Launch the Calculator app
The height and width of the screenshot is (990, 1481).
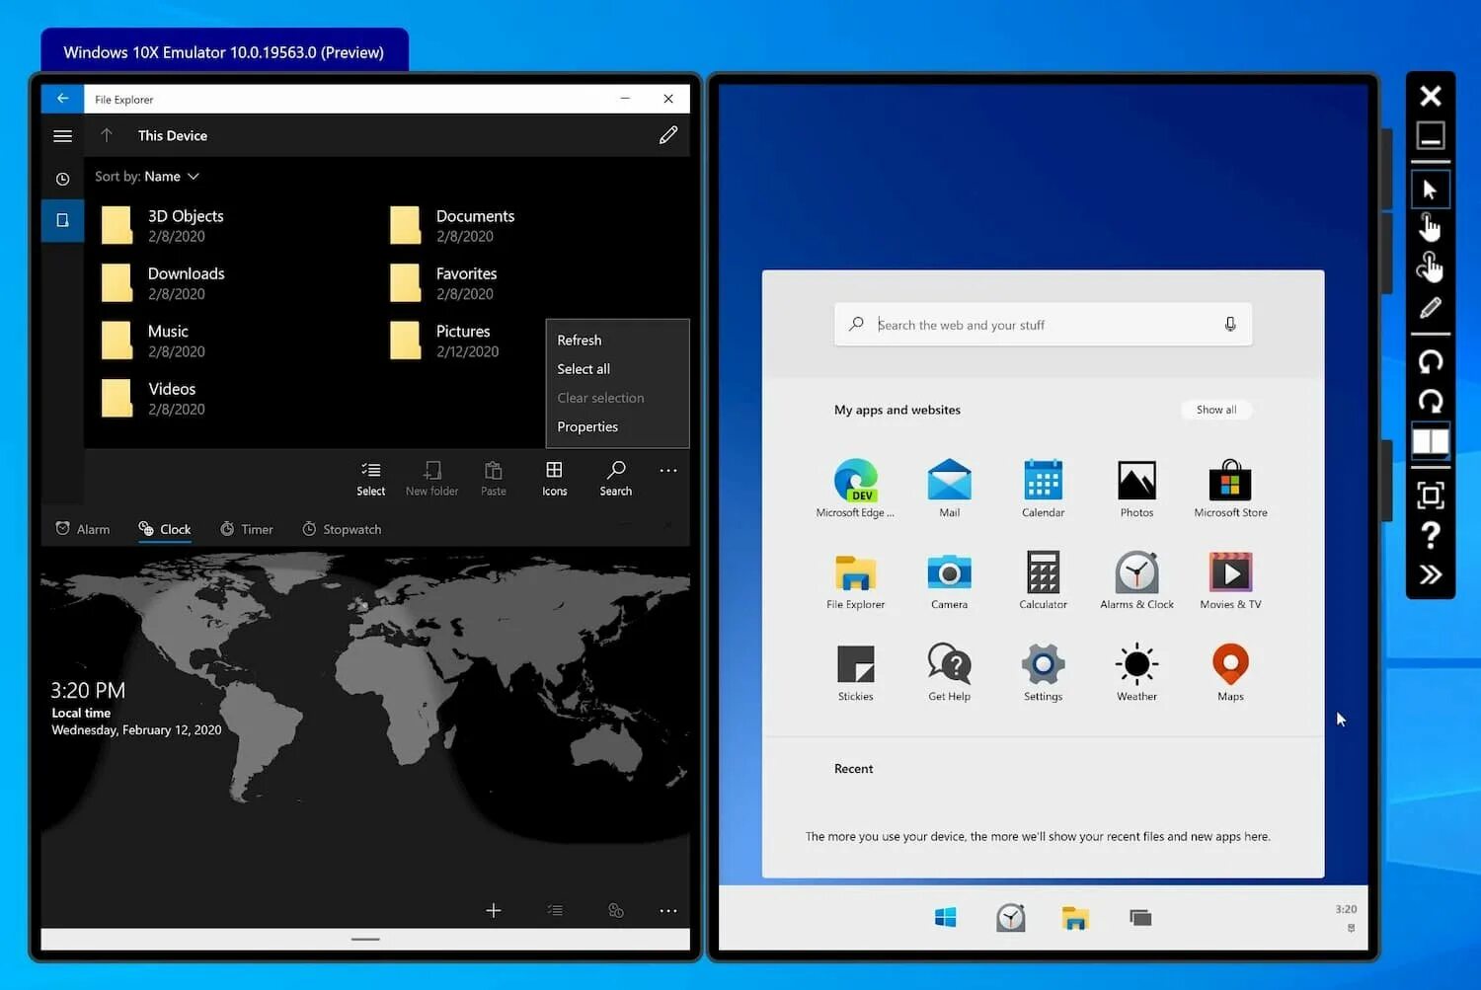1044,580
